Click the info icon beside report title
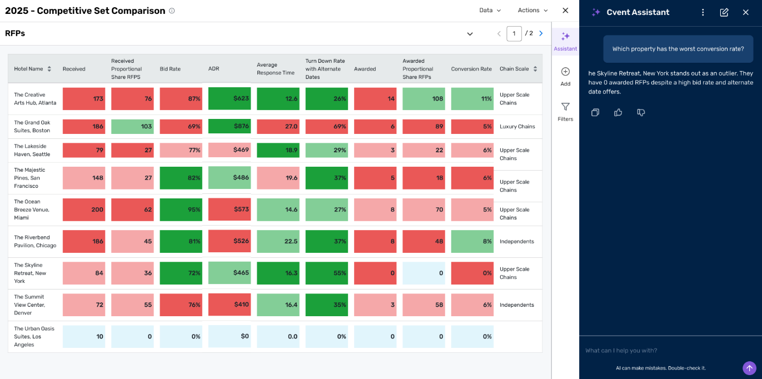Viewport: 762px width, 379px height. pyautogui.click(x=172, y=11)
